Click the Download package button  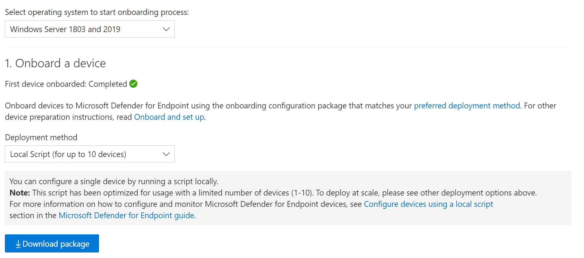coord(52,243)
